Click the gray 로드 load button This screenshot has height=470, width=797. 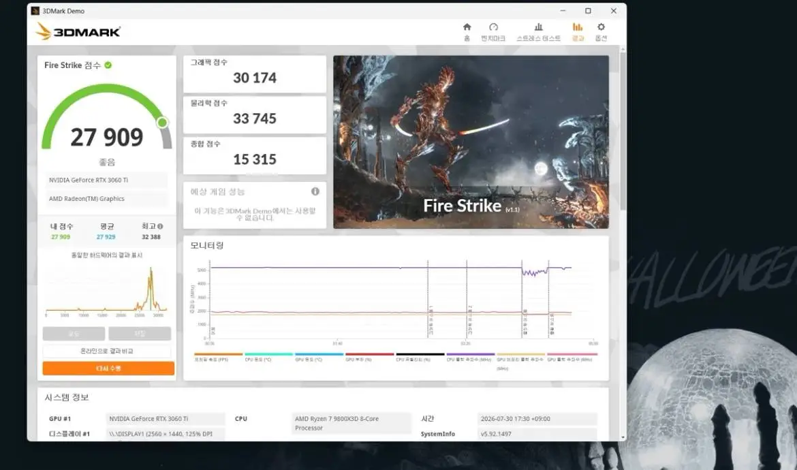tap(74, 334)
